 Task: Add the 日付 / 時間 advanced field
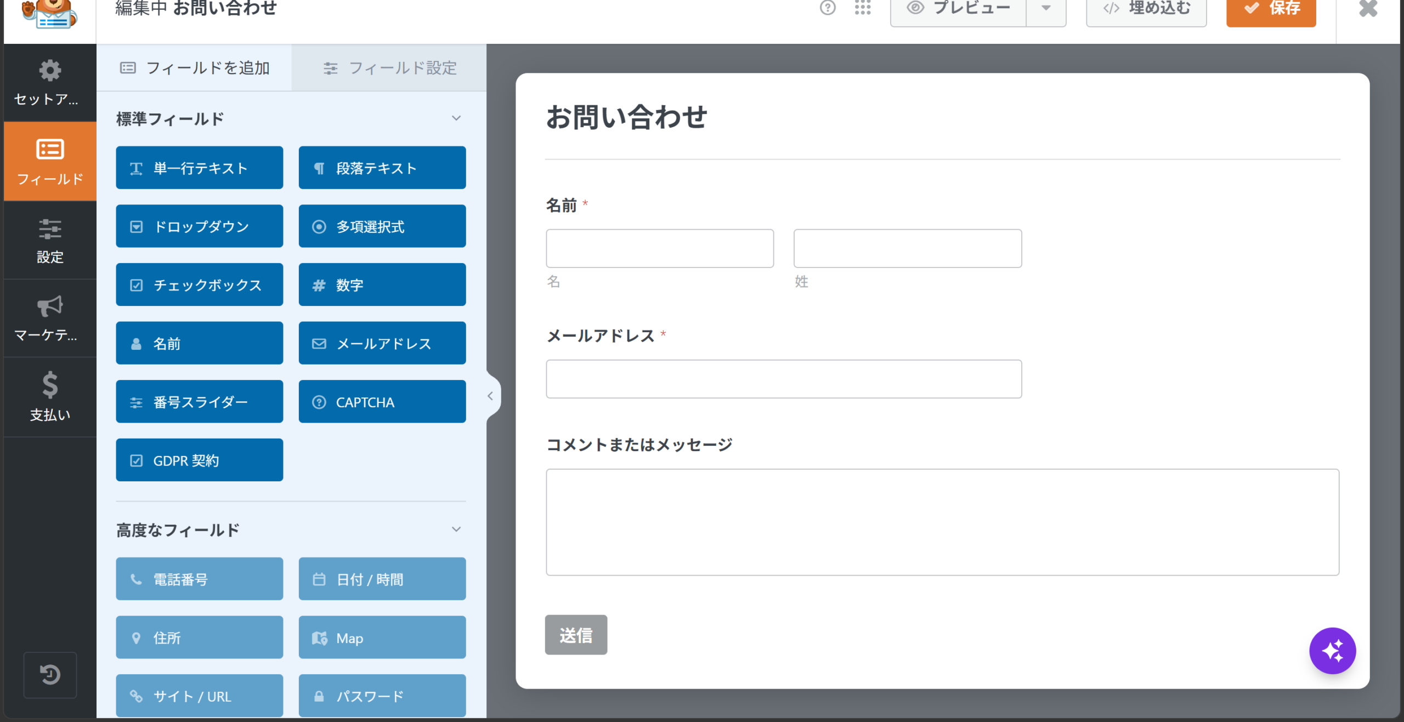pyautogui.click(x=382, y=579)
